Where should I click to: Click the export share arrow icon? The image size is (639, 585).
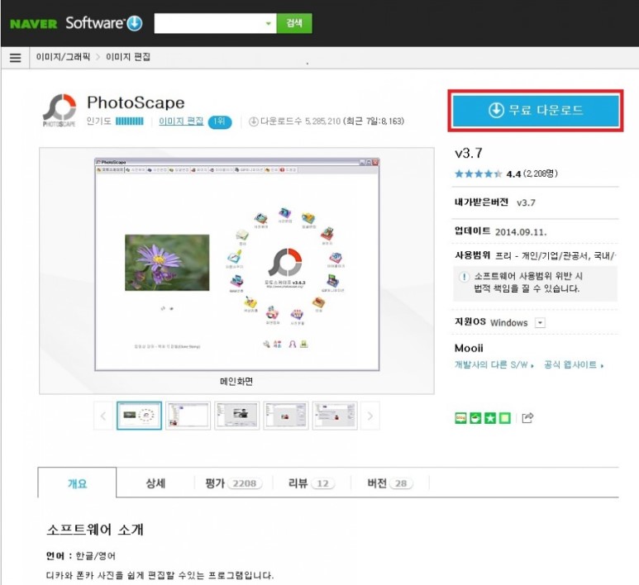pyautogui.click(x=527, y=418)
